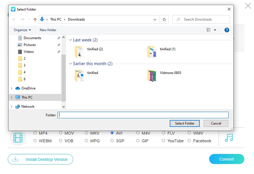
Task: Go up one folder level
Action: pos(35,19)
